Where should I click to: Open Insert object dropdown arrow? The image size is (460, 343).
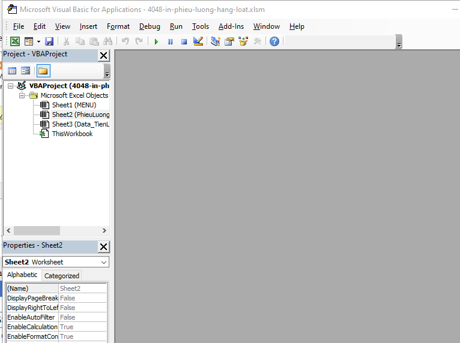(38, 41)
